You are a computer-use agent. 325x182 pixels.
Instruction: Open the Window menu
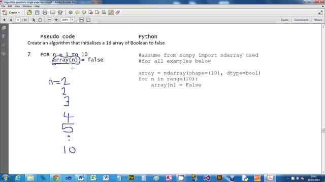27,6
